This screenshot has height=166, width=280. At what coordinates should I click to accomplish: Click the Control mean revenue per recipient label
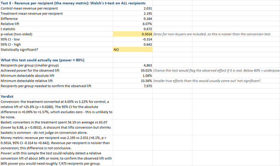[29, 8]
